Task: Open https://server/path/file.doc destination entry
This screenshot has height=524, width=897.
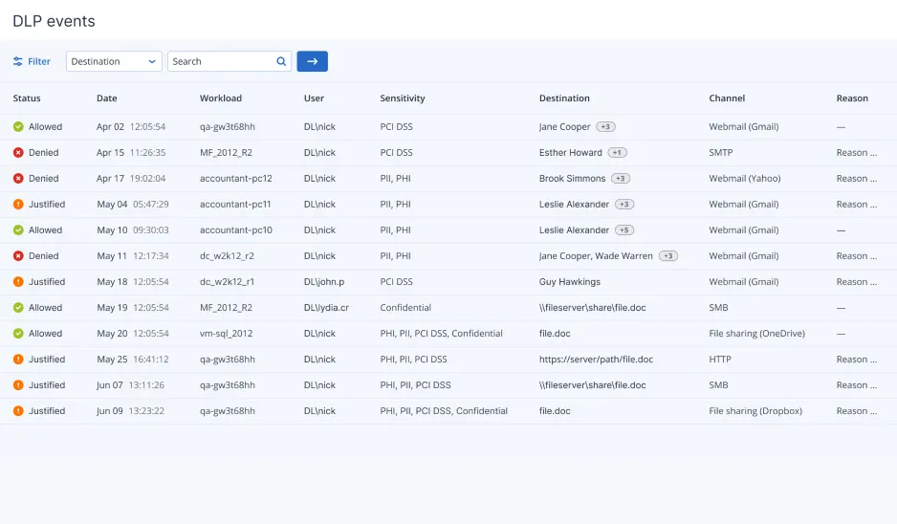Action: pyautogui.click(x=596, y=359)
